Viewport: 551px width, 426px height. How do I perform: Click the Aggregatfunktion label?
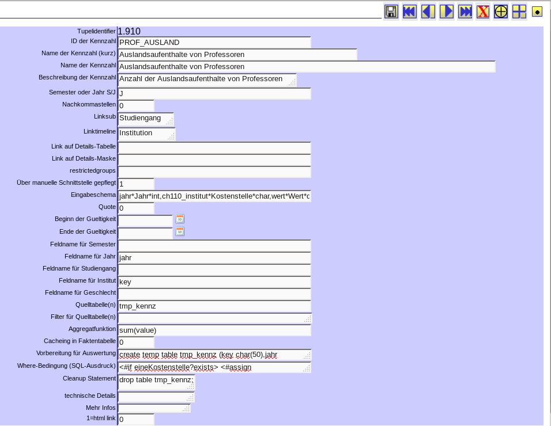(92, 329)
